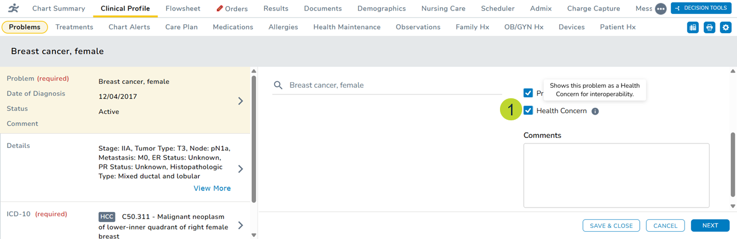Switch to the Flowsheet tab

(183, 9)
